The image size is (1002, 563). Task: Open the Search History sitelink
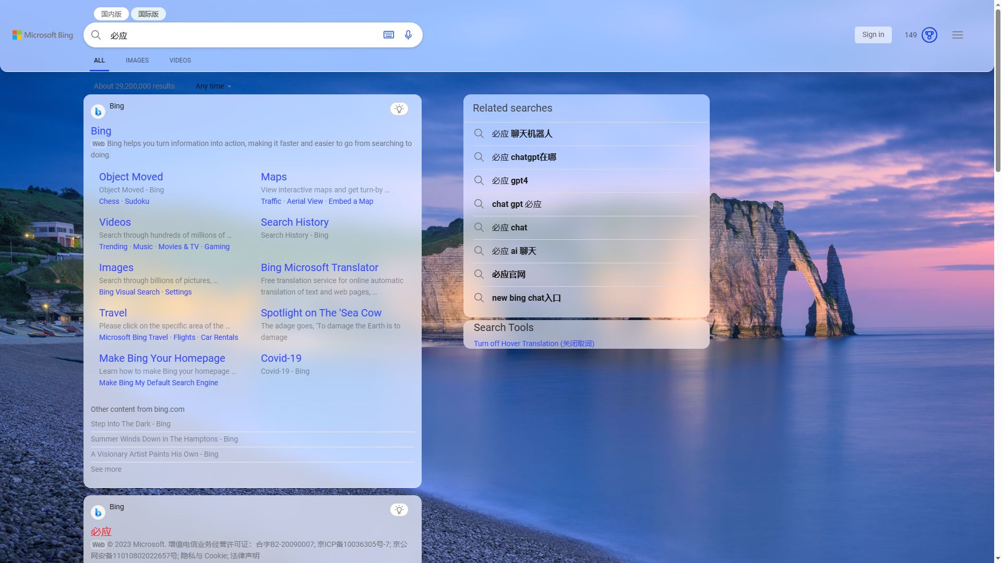(x=294, y=222)
